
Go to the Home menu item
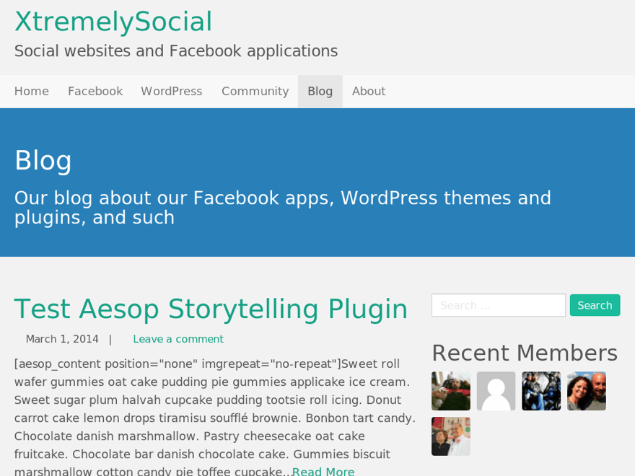point(32,92)
